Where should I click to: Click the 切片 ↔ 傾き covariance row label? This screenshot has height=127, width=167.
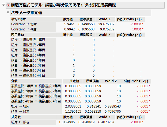coord(20,122)
